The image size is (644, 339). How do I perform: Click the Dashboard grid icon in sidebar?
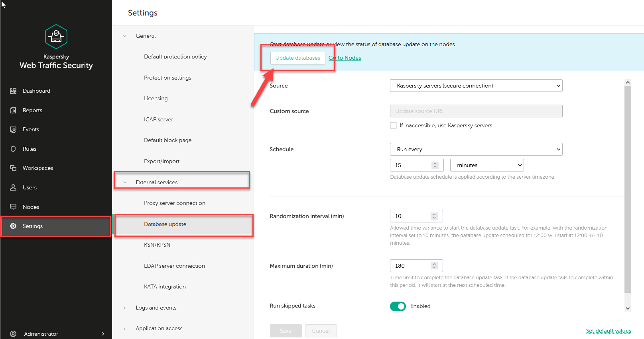coord(13,91)
